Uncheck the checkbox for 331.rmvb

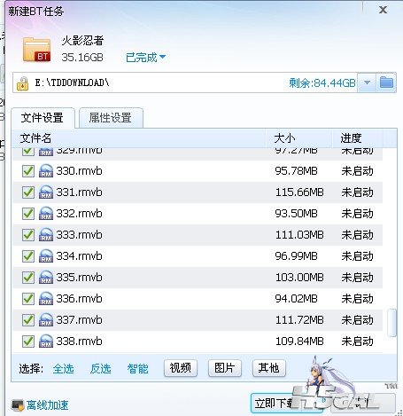tap(28, 192)
